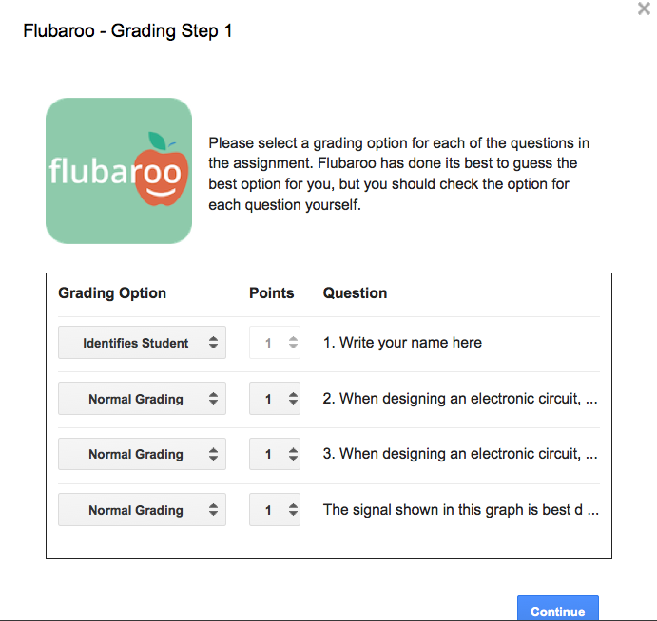The height and width of the screenshot is (621, 657).
Task: Click the points stepper for signal graph question
Action: pyautogui.click(x=275, y=510)
